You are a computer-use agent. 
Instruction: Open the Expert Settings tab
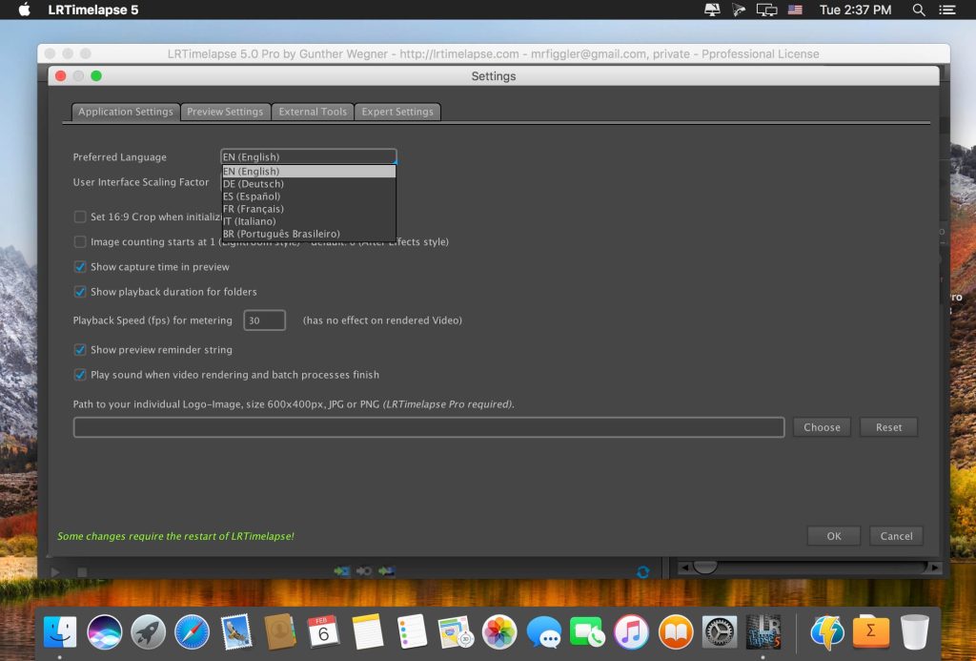397,112
